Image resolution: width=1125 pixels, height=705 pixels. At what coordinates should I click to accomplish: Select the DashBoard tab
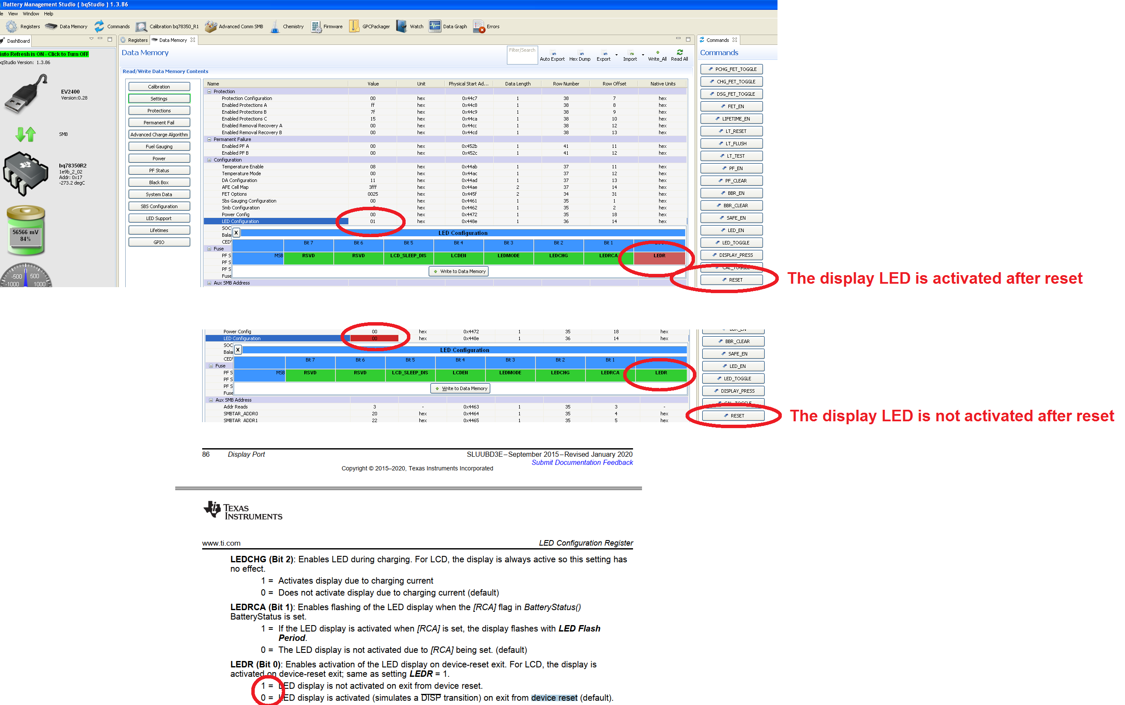pos(16,41)
